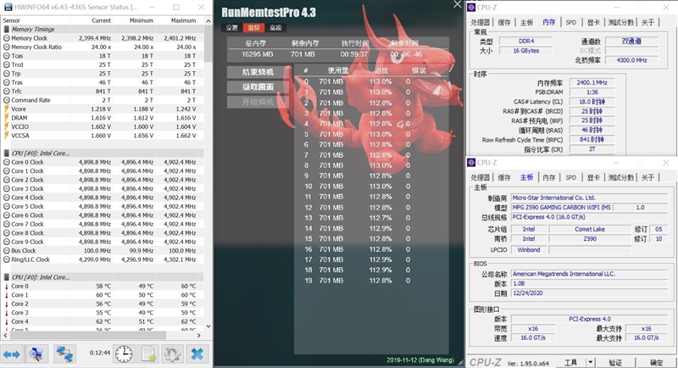Screen dimensions: 678x368
Task: Close the RunMemtestPro window with the X
Action: pyautogui.click(x=458, y=4)
